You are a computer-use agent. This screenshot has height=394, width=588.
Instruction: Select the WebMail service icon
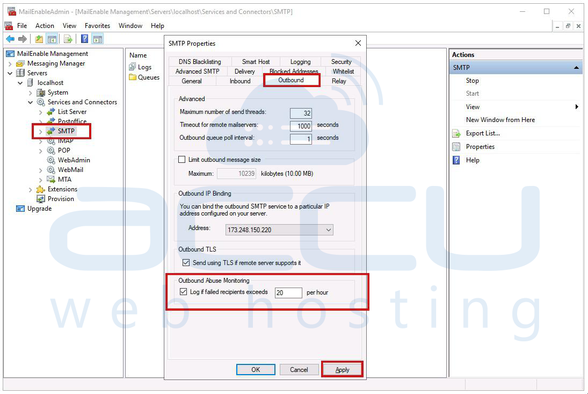pos(51,170)
